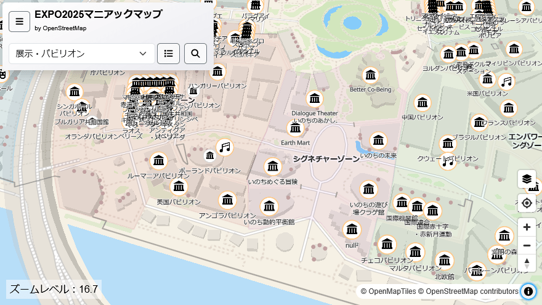Select the 英国パビリオン marker
The image size is (542, 305).
179,187
